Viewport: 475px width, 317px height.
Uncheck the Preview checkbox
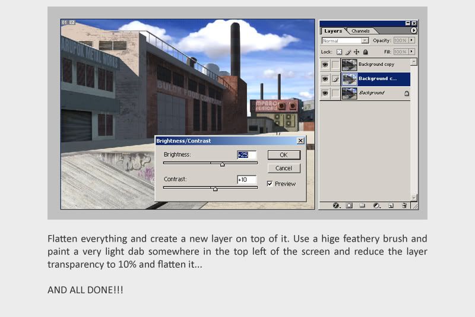[x=270, y=184]
